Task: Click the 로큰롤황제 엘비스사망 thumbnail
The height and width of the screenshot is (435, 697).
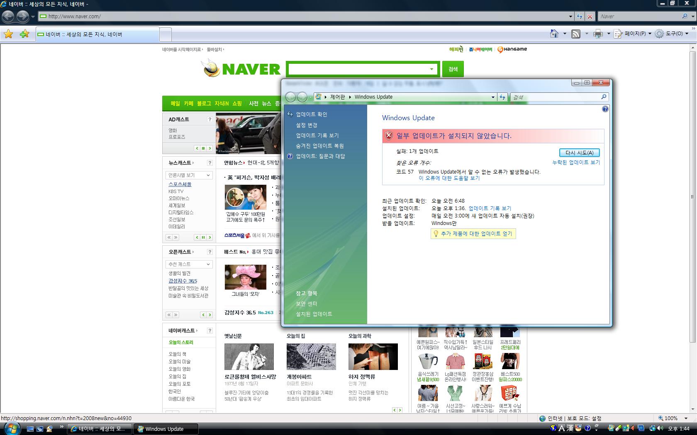Action: [x=249, y=356]
